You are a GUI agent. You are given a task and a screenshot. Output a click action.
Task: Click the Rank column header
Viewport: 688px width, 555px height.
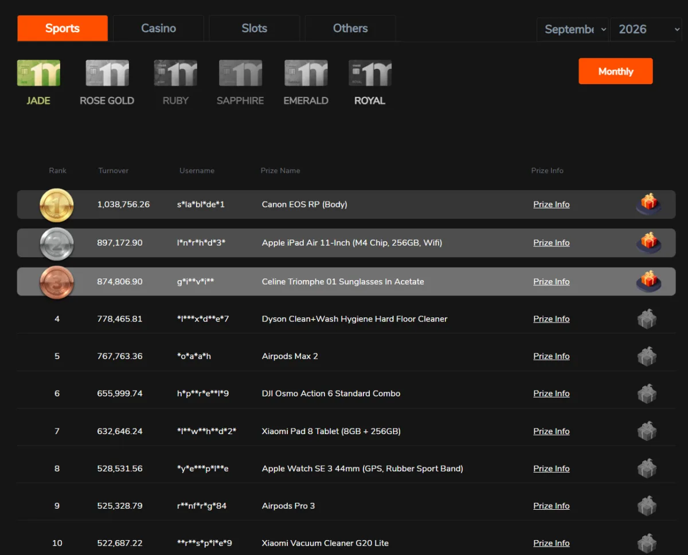point(57,171)
